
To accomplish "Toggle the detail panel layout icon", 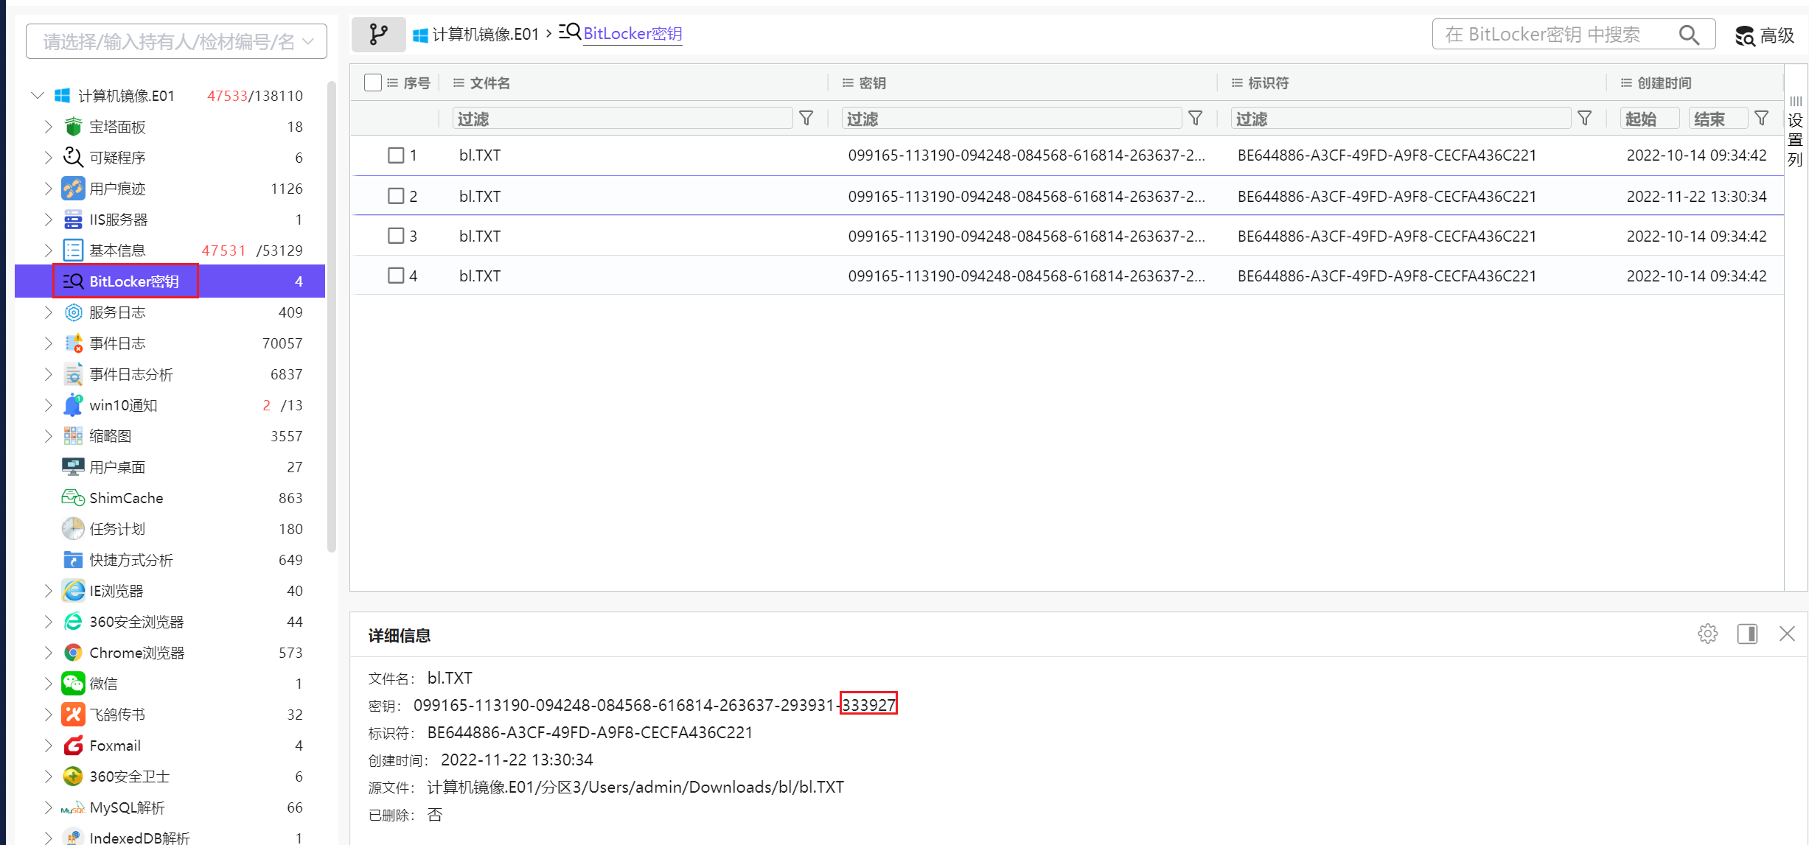I will pyautogui.click(x=1747, y=634).
